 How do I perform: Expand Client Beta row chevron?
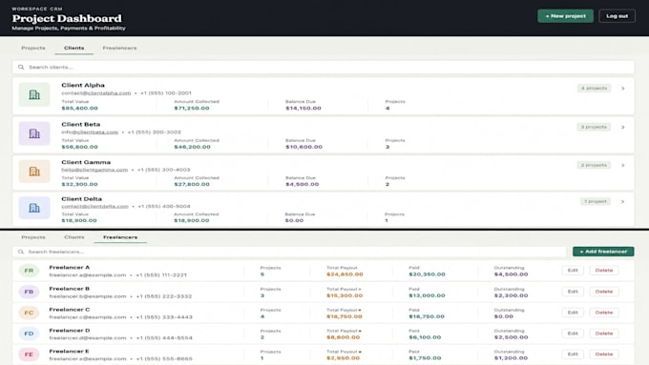tap(623, 128)
